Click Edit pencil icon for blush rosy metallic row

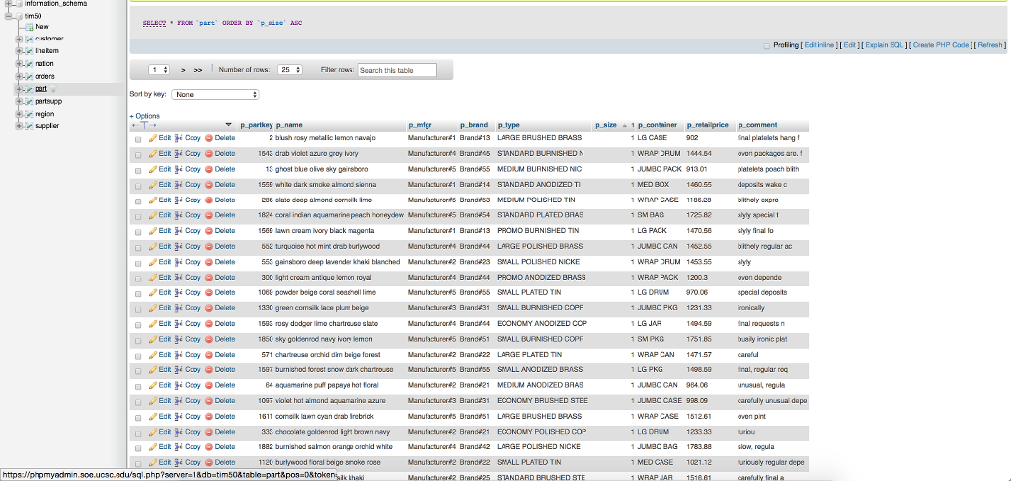(153, 138)
